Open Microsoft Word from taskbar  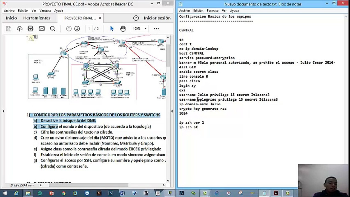[122, 193]
